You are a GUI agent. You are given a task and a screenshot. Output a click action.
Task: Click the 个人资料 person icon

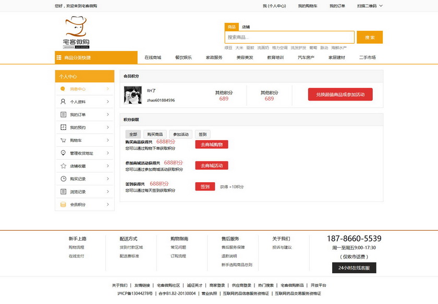click(63, 102)
